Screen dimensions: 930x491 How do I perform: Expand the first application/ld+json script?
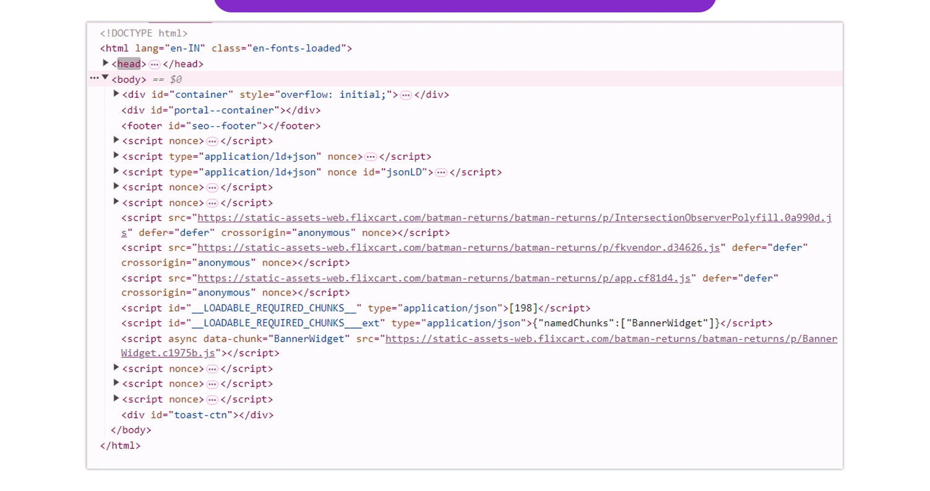116,155
